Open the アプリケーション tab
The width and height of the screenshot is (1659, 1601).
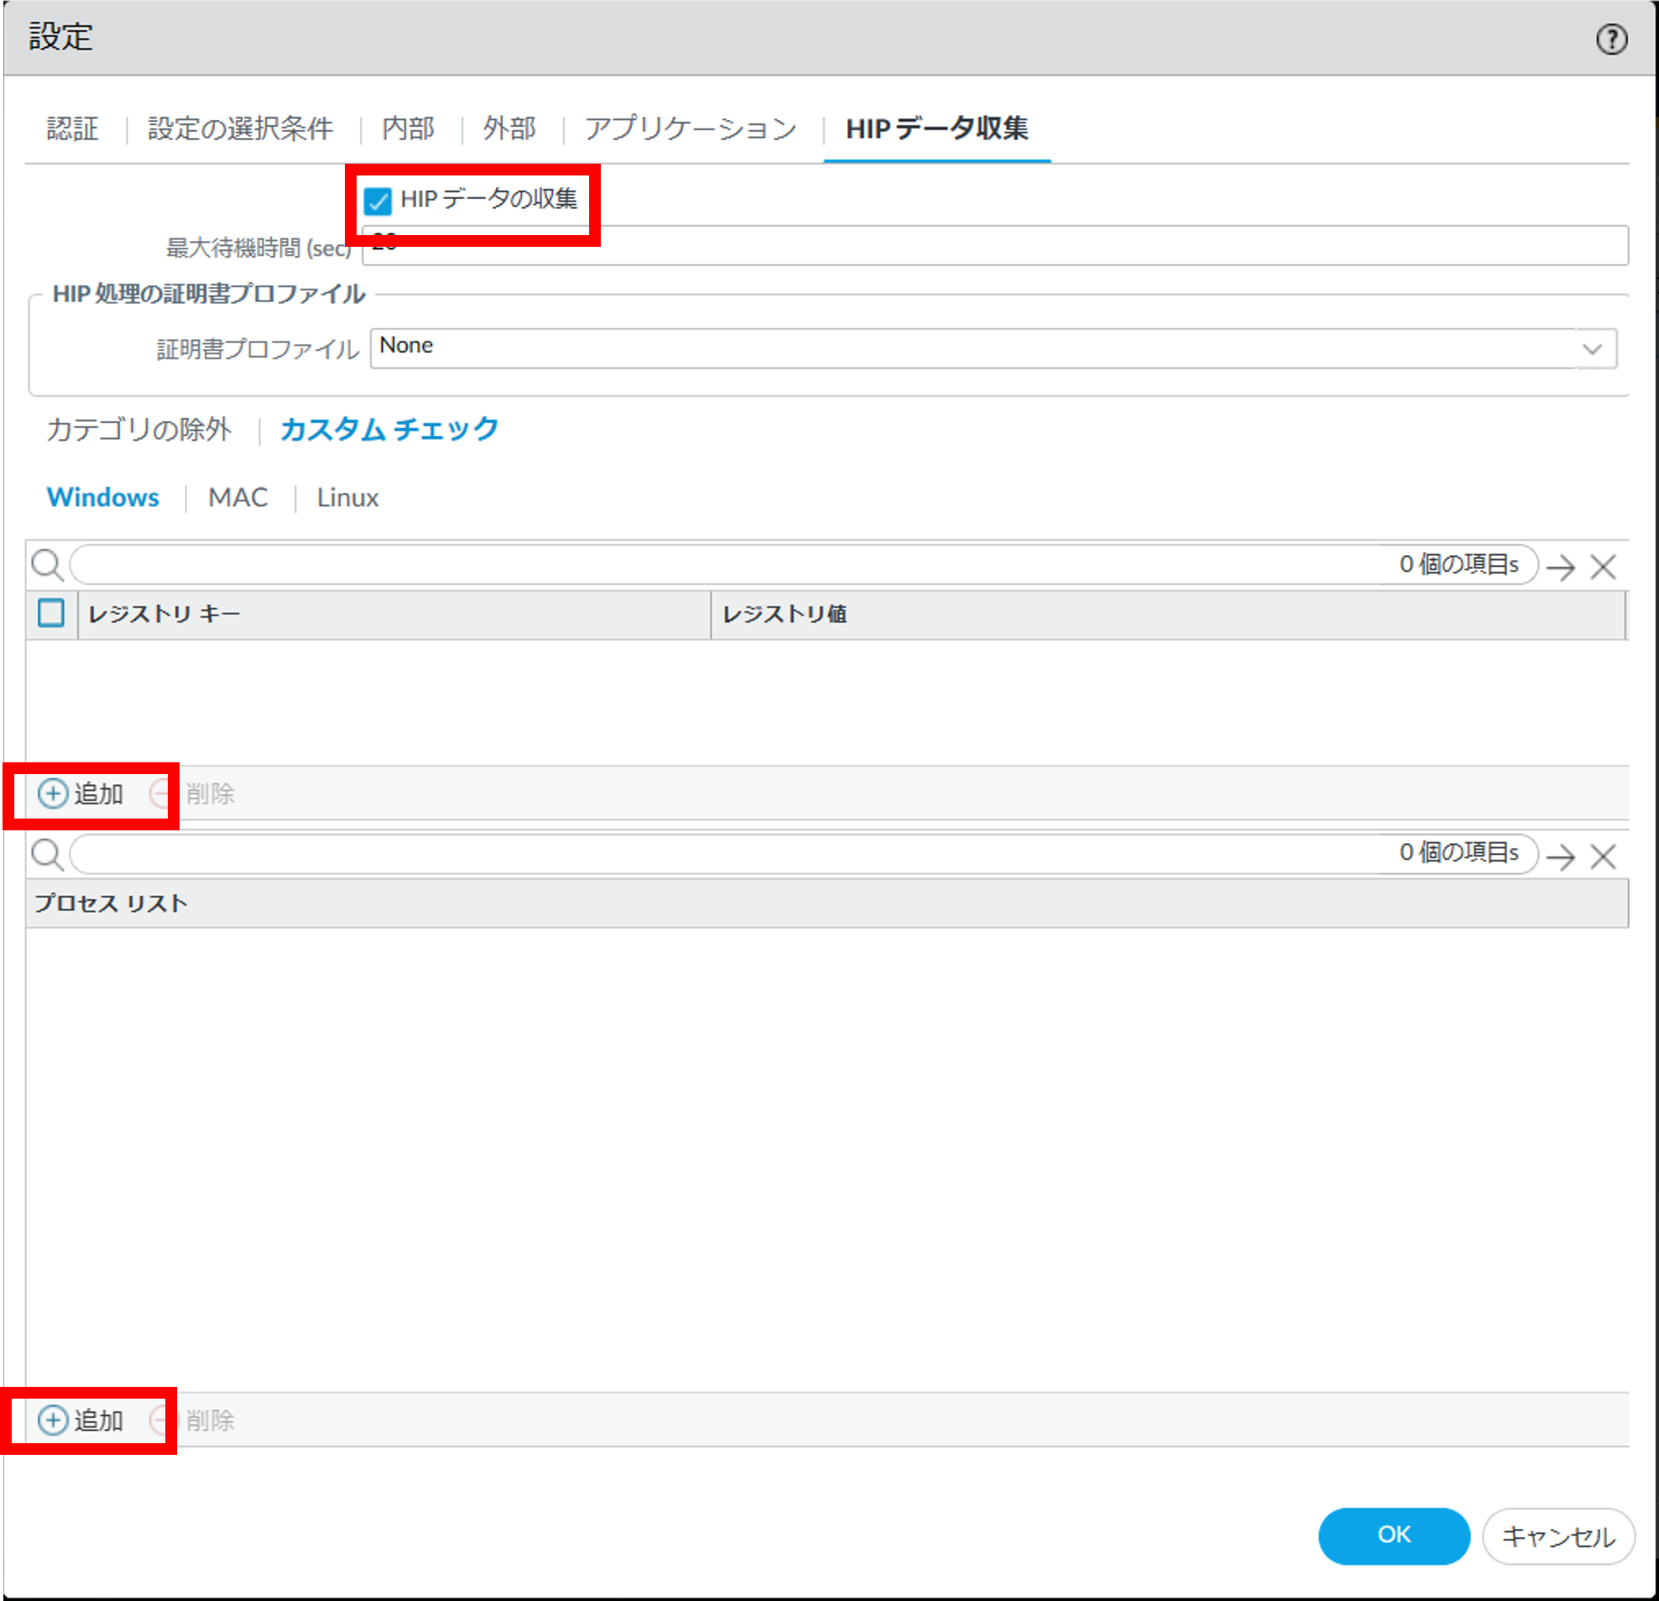690,128
